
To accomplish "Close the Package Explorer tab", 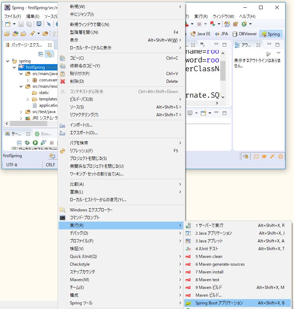I will point(50,45).
